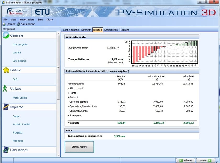Click the Avanti button
Screen dimensions: 220x163
tap(206, 160)
